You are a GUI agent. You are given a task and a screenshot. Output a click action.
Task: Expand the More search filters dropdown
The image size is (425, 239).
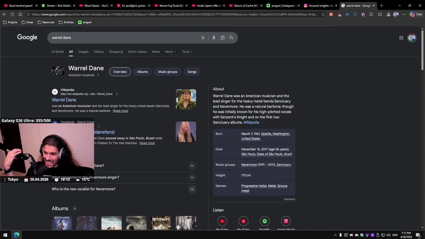tap(170, 52)
